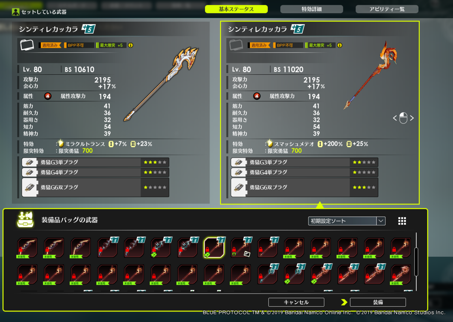This screenshot has height=322, width=453.
Task: Click the 装備品バッグ bag icon
Action: 26,220
